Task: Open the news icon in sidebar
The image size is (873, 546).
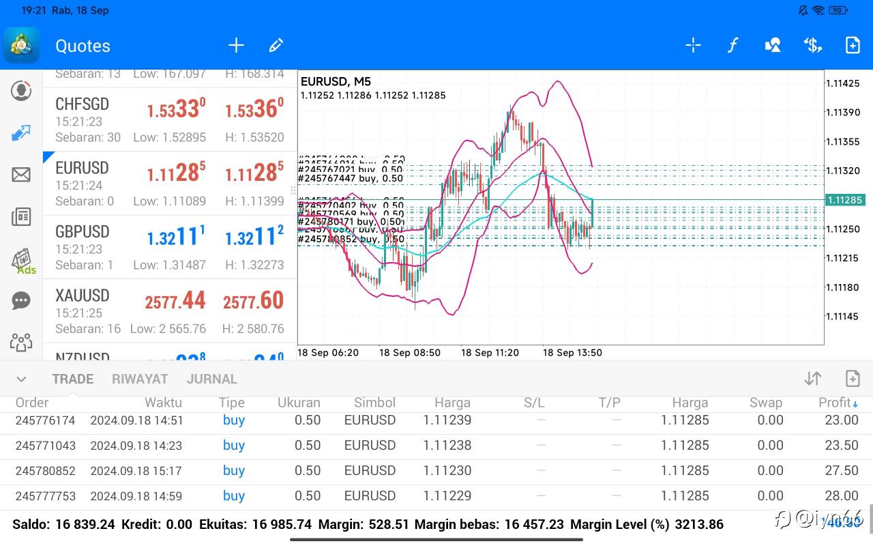Action: [x=21, y=217]
